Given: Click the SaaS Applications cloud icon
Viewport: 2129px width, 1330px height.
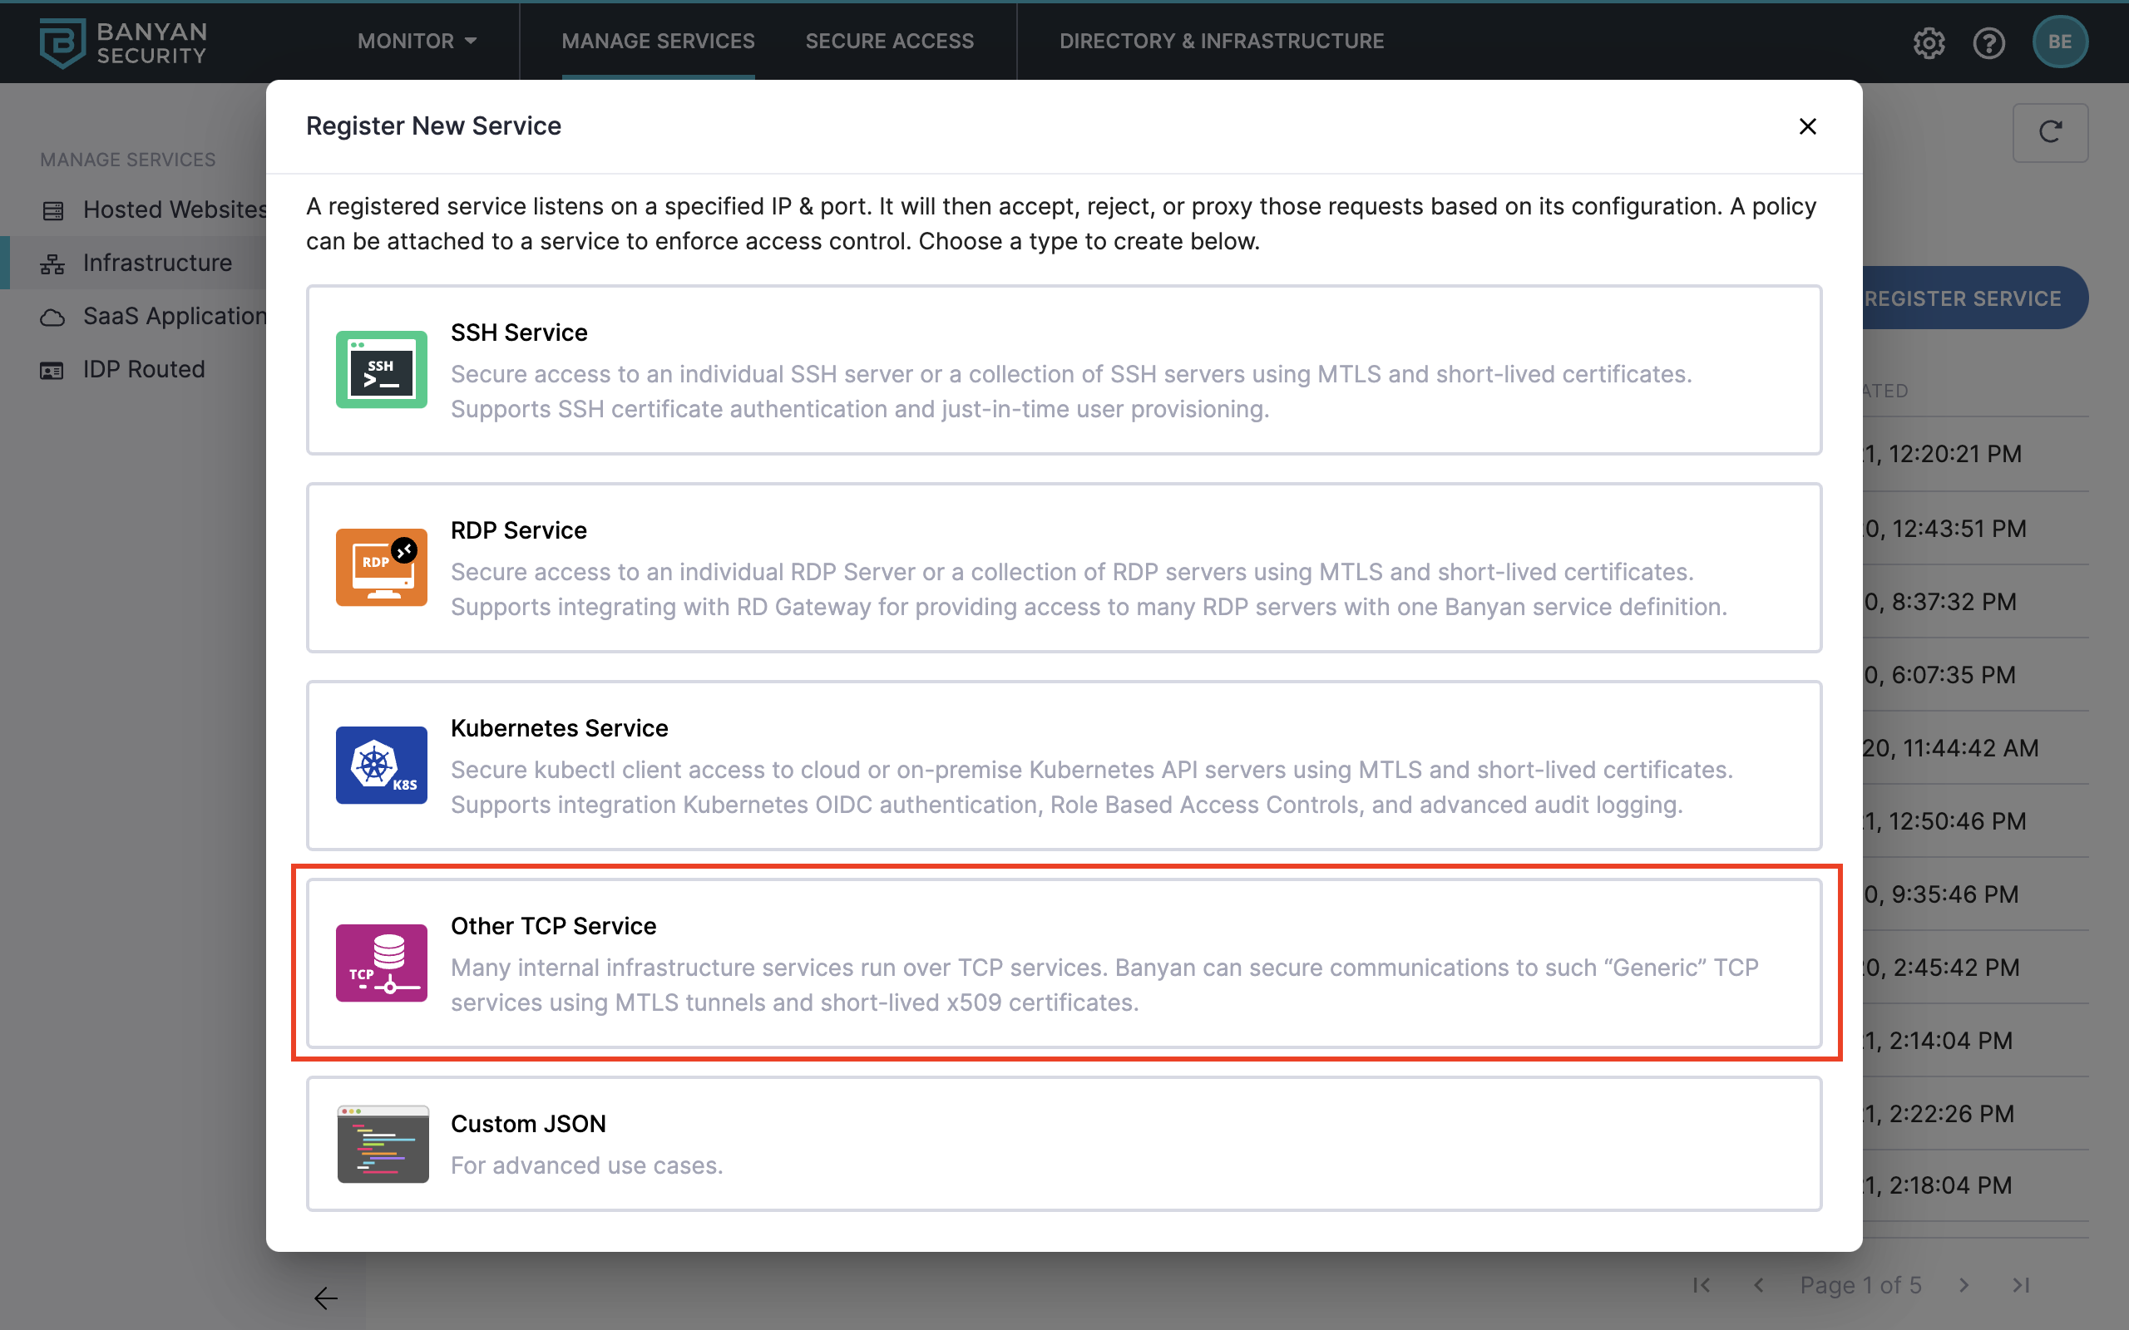Looking at the screenshot, I should click(x=52, y=317).
